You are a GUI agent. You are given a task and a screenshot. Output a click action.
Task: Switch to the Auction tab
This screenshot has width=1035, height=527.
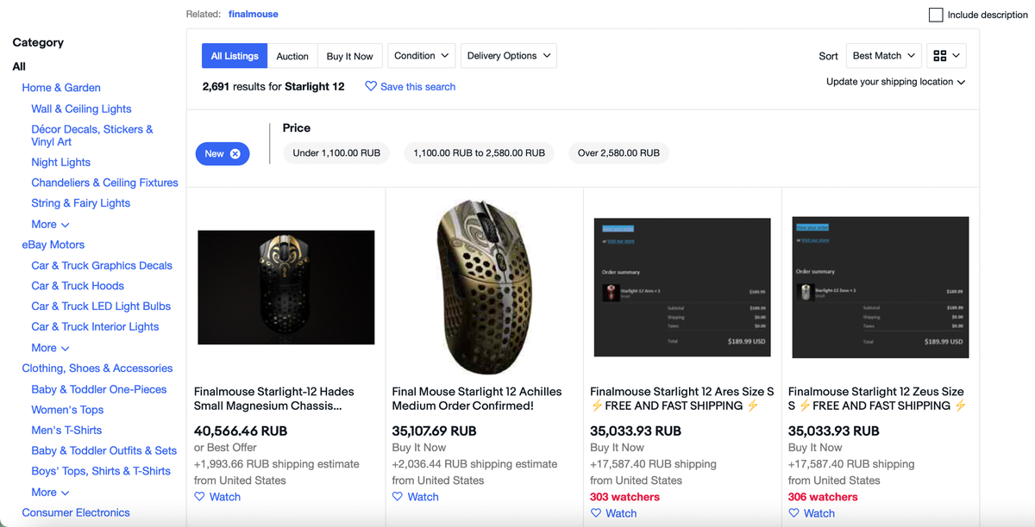pyautogui.click(x=292, y=57)
